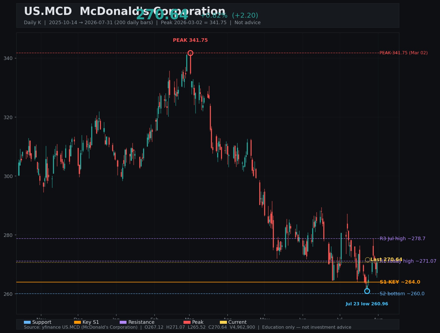Click the "C270.64" close value in the footer
The height and width of the screenshot is (333, 440).
[217, 327]
